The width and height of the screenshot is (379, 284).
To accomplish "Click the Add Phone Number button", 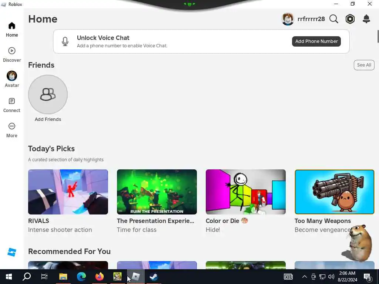I will [x=316, y=41].
